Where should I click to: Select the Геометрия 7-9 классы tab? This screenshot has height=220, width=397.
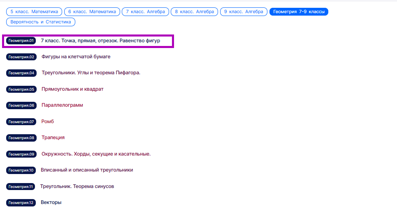[x=299, y=11]
